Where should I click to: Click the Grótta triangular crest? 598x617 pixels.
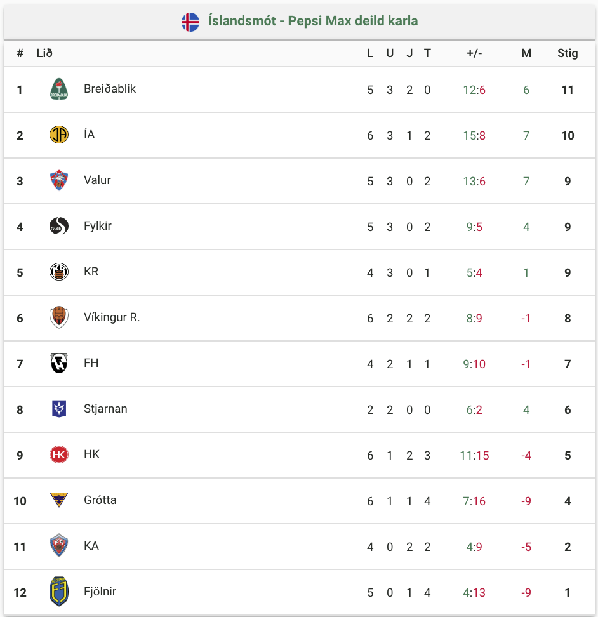pos(59,500)
